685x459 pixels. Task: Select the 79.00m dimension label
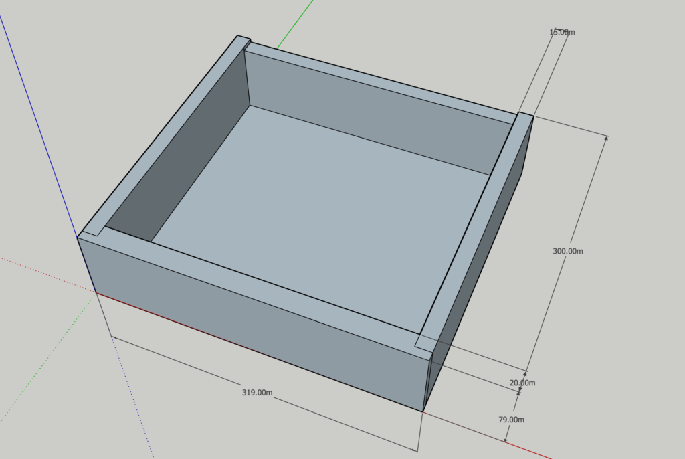click(510, 420)
